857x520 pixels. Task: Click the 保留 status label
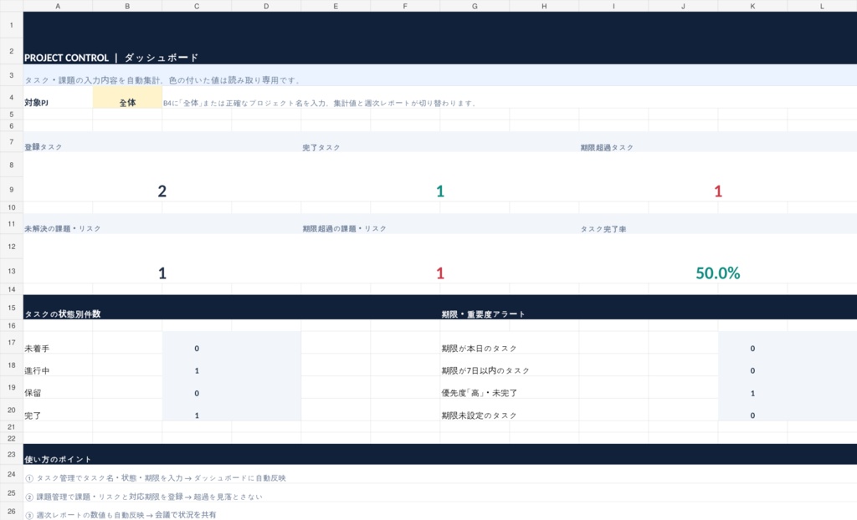pos(33,393)
